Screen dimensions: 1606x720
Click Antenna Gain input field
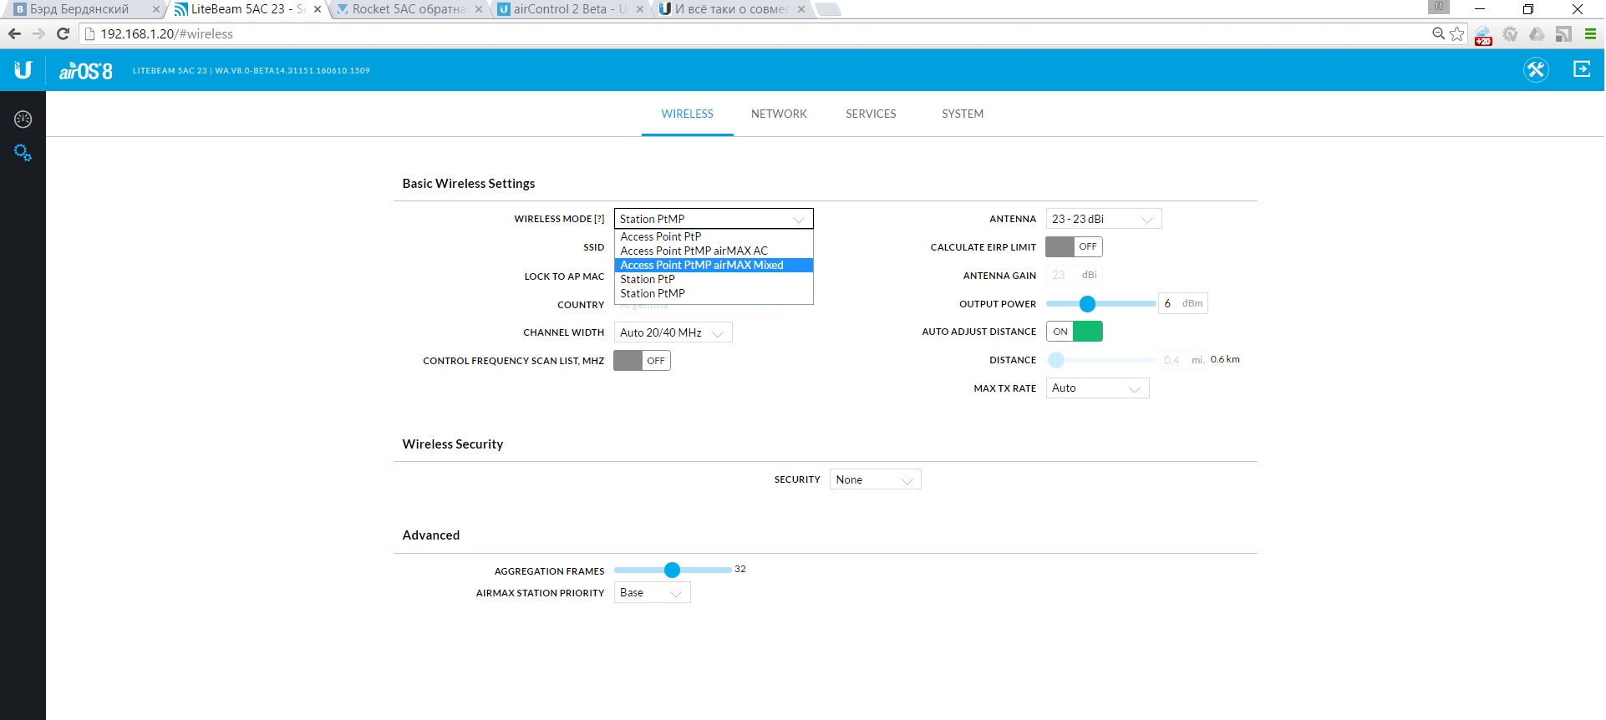click(x=1074, y=275)
